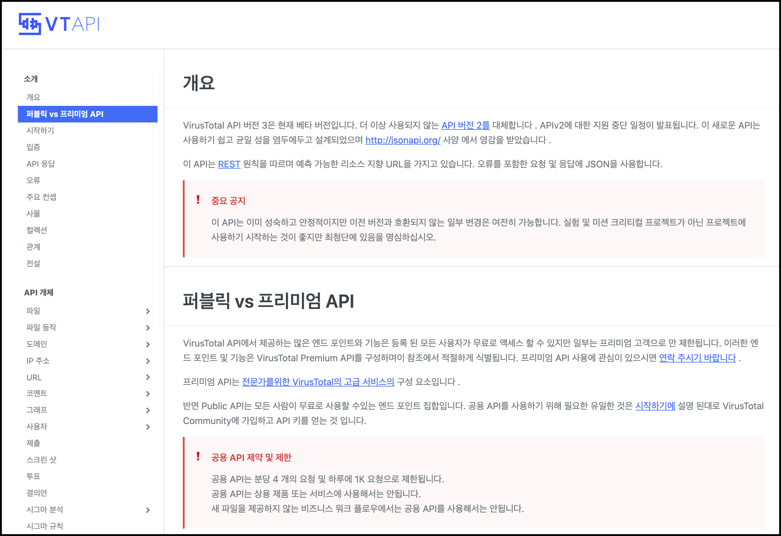Go to 시작하기 in sidebar
The image size is (781, 536).
click(x=40, y=130)
